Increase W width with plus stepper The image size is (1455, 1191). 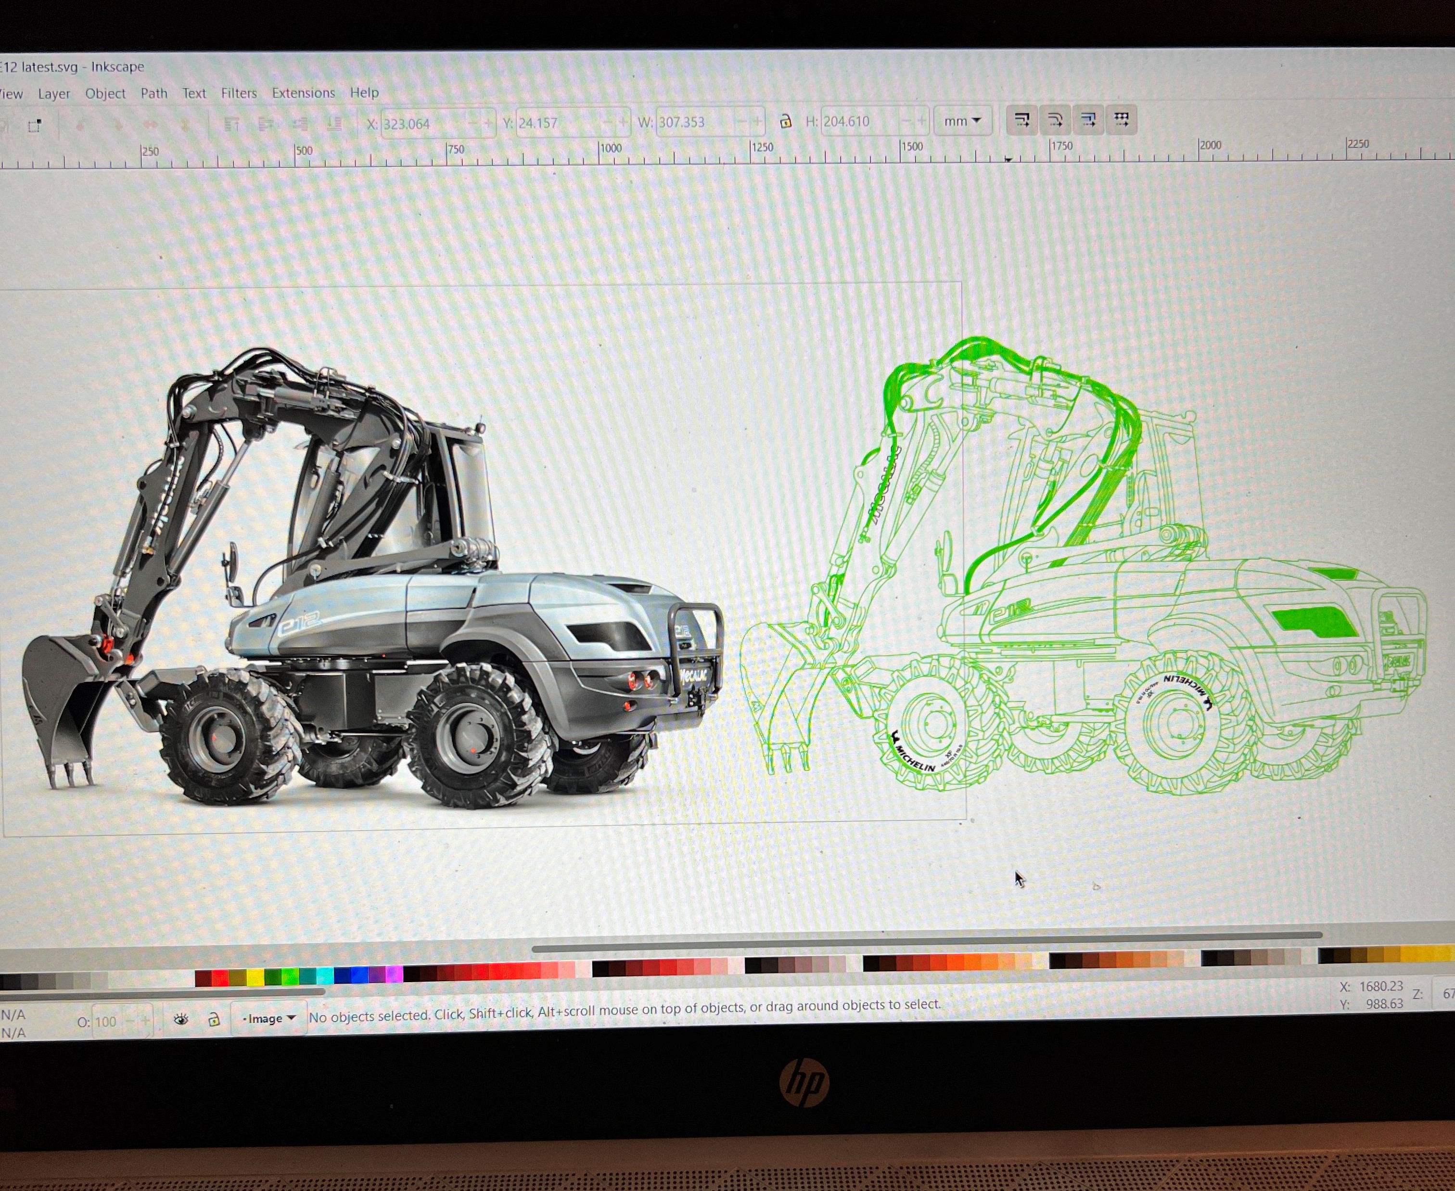(x=757, y=122)
